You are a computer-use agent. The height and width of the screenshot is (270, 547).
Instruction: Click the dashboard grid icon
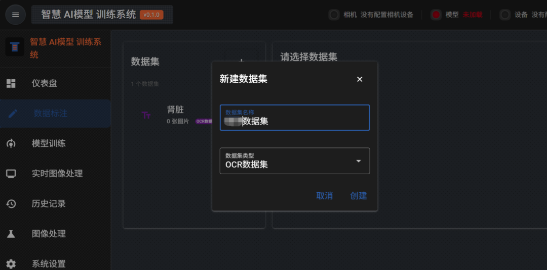[x=11, y=83]
